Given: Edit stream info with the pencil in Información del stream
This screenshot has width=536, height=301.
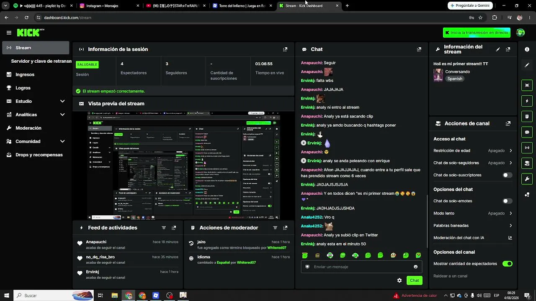Looking at the screenshot, I should (498, 49).
